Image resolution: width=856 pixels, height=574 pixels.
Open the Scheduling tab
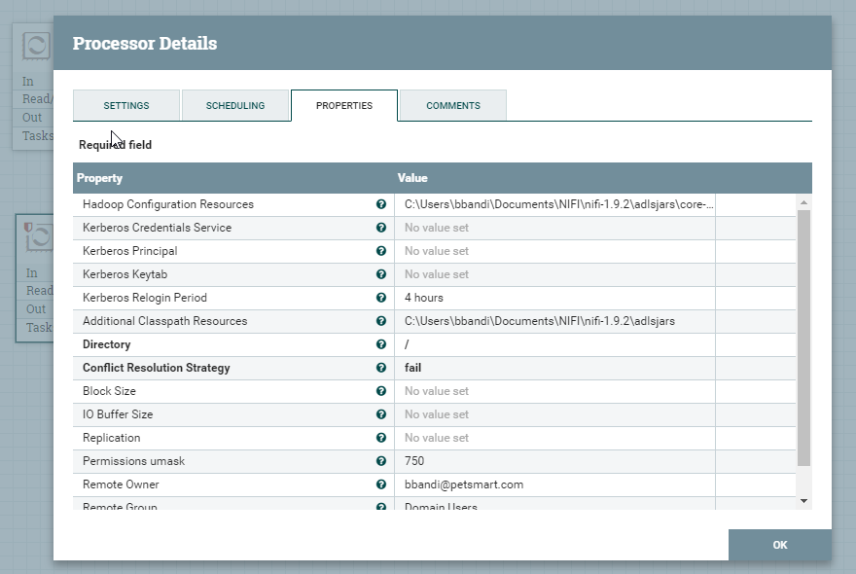point(235,105)
